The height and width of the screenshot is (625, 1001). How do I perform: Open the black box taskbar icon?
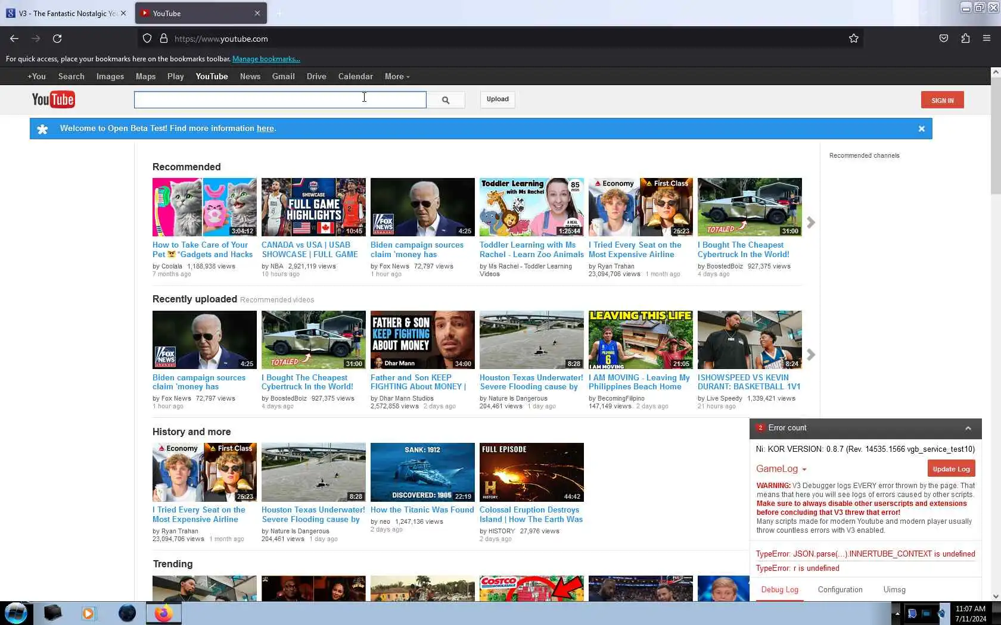tap(52, 613)
